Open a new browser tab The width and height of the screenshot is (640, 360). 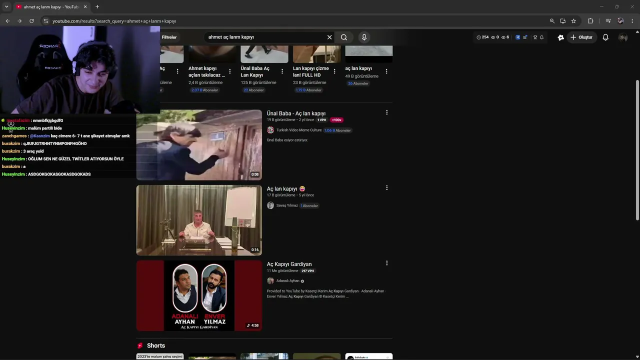(97, 6)
